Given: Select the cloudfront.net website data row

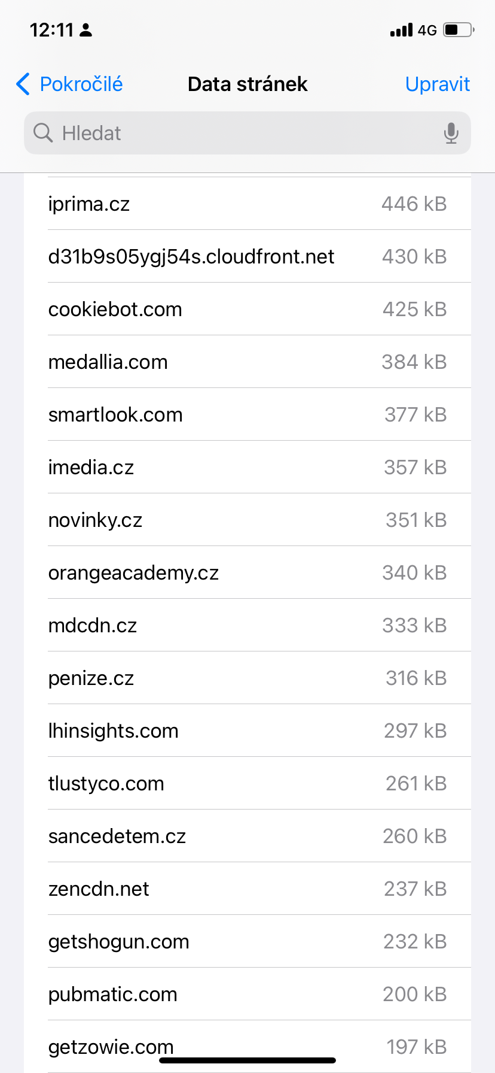Looking at the screenshot, I should coord(247,257).
